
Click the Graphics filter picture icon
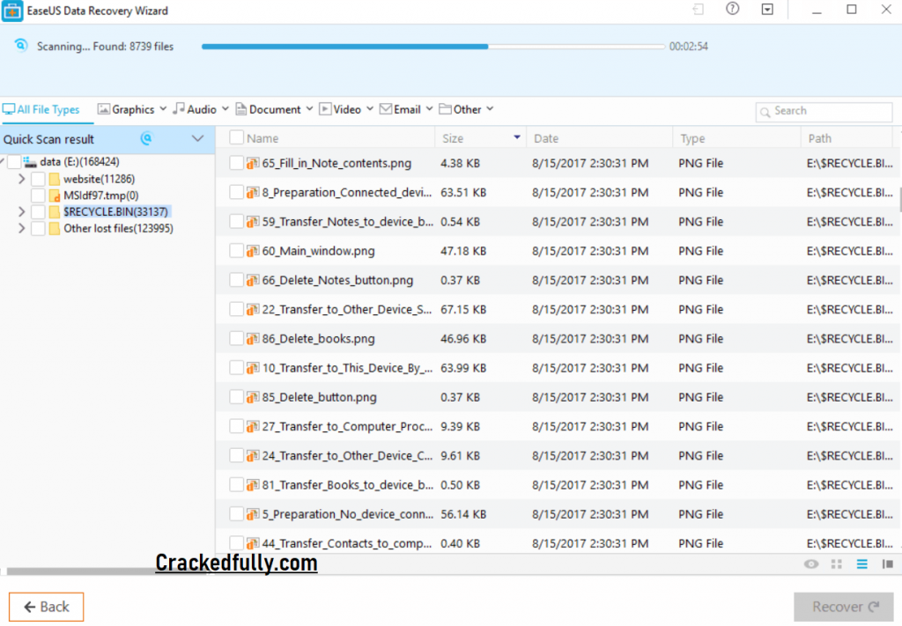104,108
